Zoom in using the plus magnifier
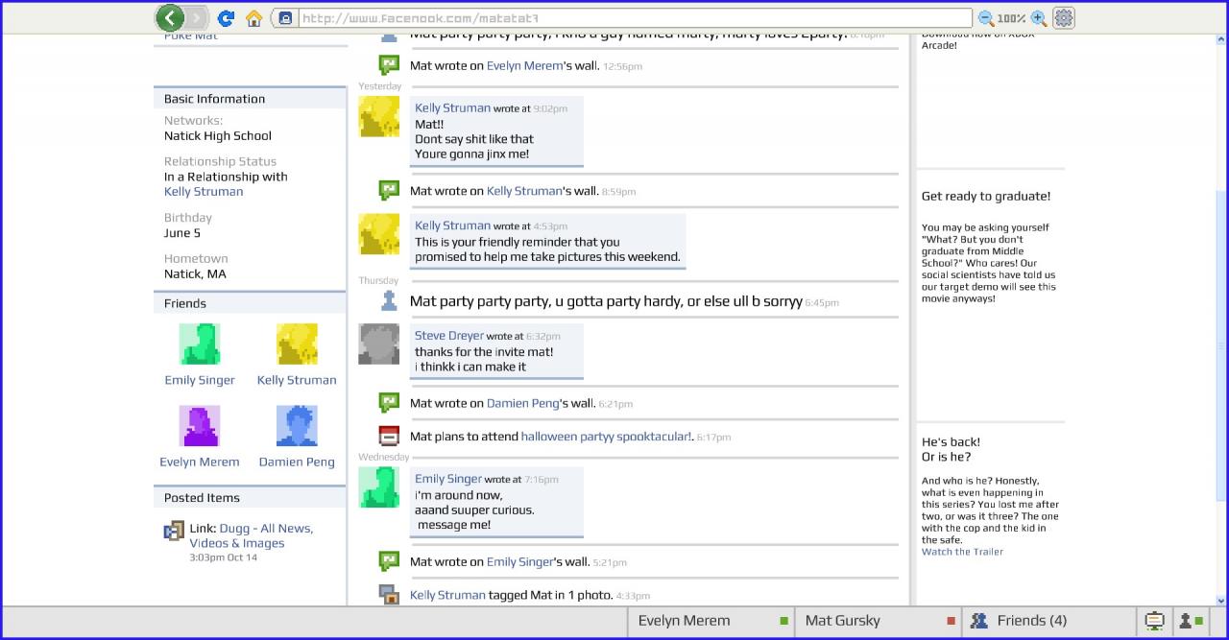This screenshot has width=1229, height=640. tap(1038, 18)
